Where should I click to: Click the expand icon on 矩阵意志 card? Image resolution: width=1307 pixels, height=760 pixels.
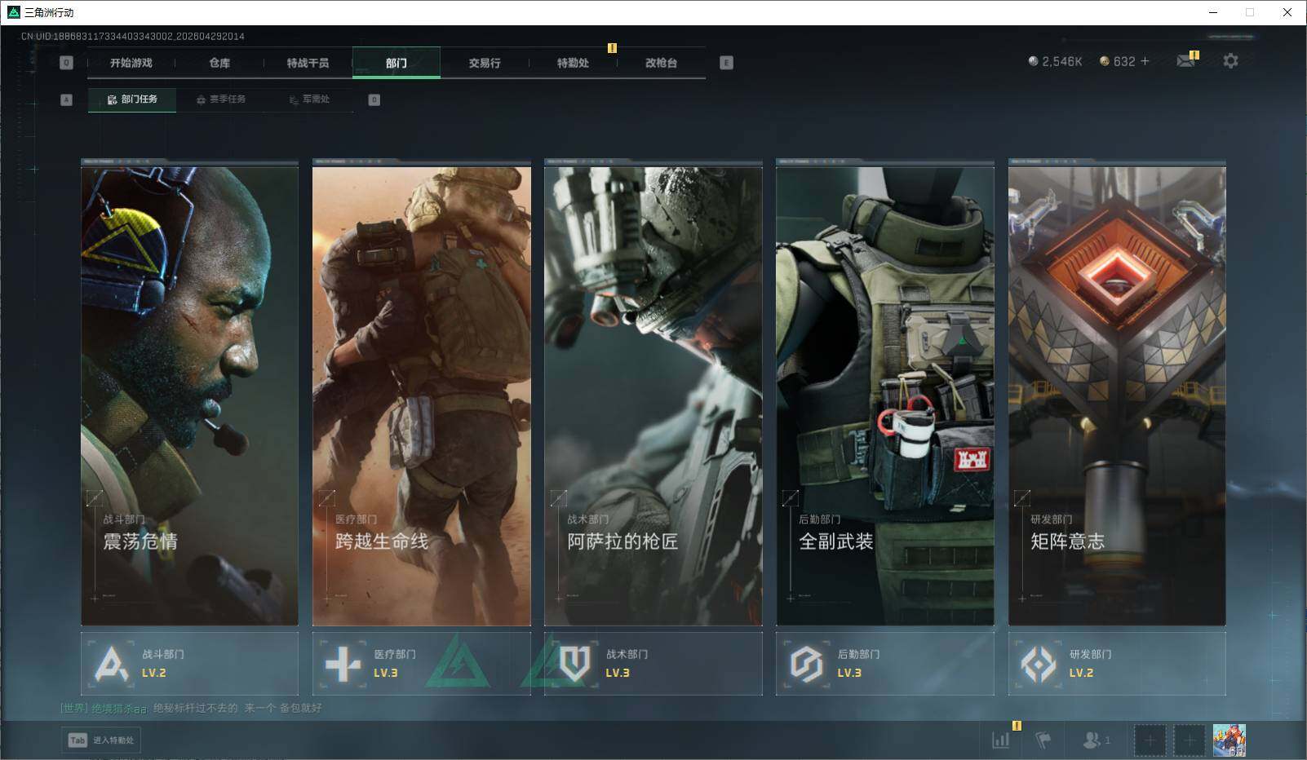[1022, 497]
